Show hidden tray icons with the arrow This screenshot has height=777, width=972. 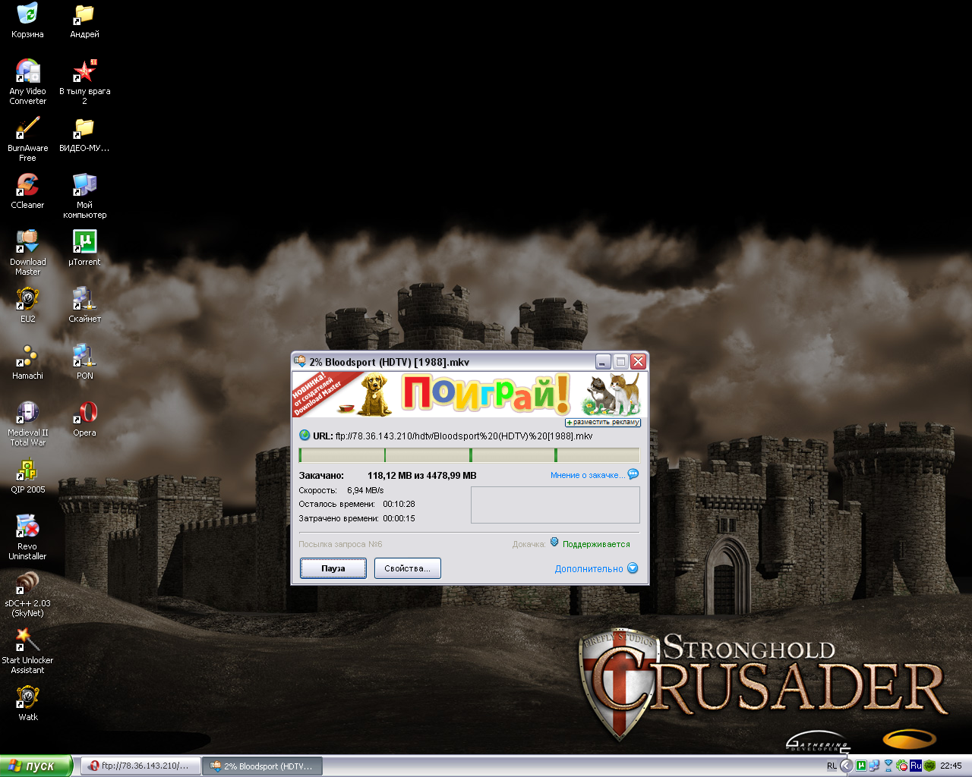click(846, 766)
